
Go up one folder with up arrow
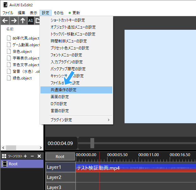[23, 20]
